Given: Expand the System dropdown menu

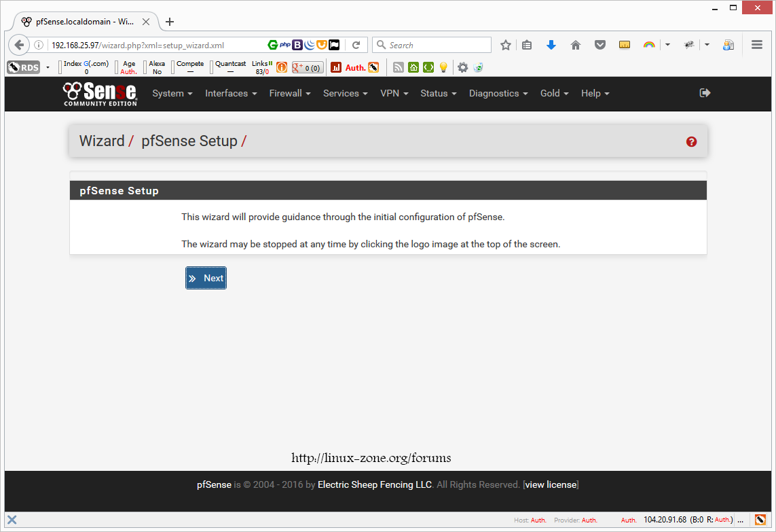Looking at the screenshot, I should [172, 94].
